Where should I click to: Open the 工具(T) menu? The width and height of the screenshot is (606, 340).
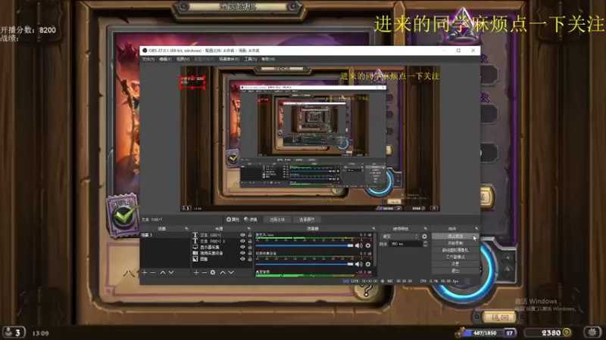[x=250, y=59]
